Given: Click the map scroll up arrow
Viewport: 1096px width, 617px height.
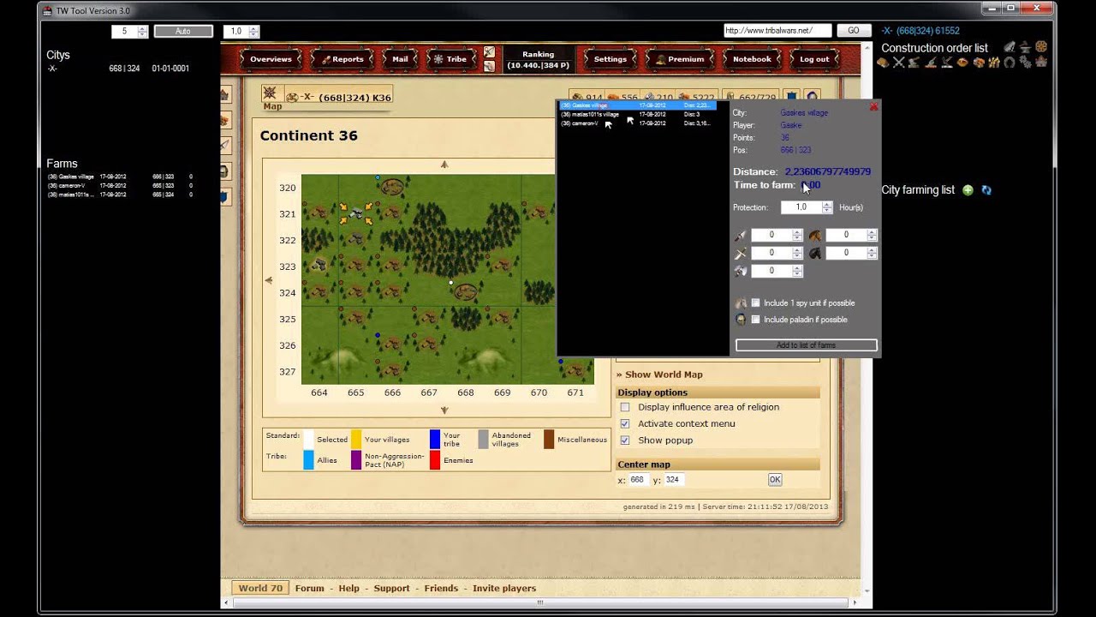Looking at the screenshot, I should tap(444, 165).
